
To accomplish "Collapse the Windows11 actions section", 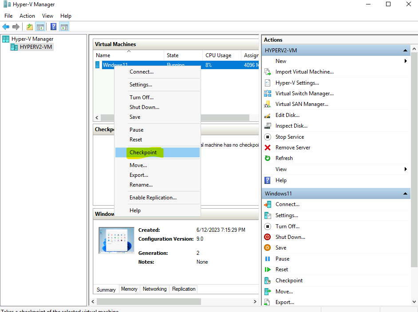I will (405, 194).
